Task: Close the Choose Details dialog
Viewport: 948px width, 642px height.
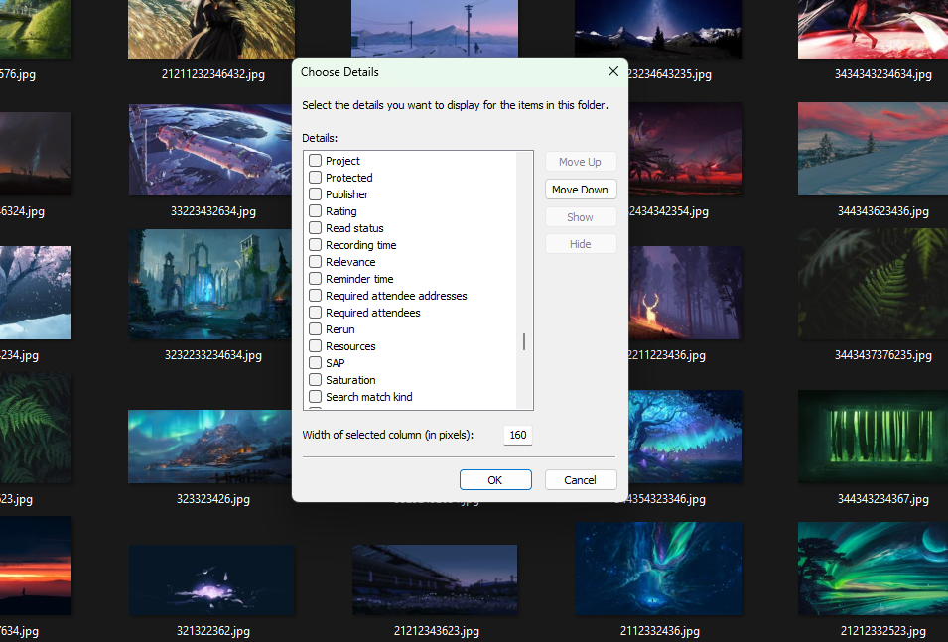Action: (x=613, y=71)
